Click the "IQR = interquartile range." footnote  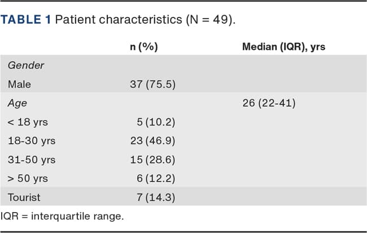coord(62,215)
